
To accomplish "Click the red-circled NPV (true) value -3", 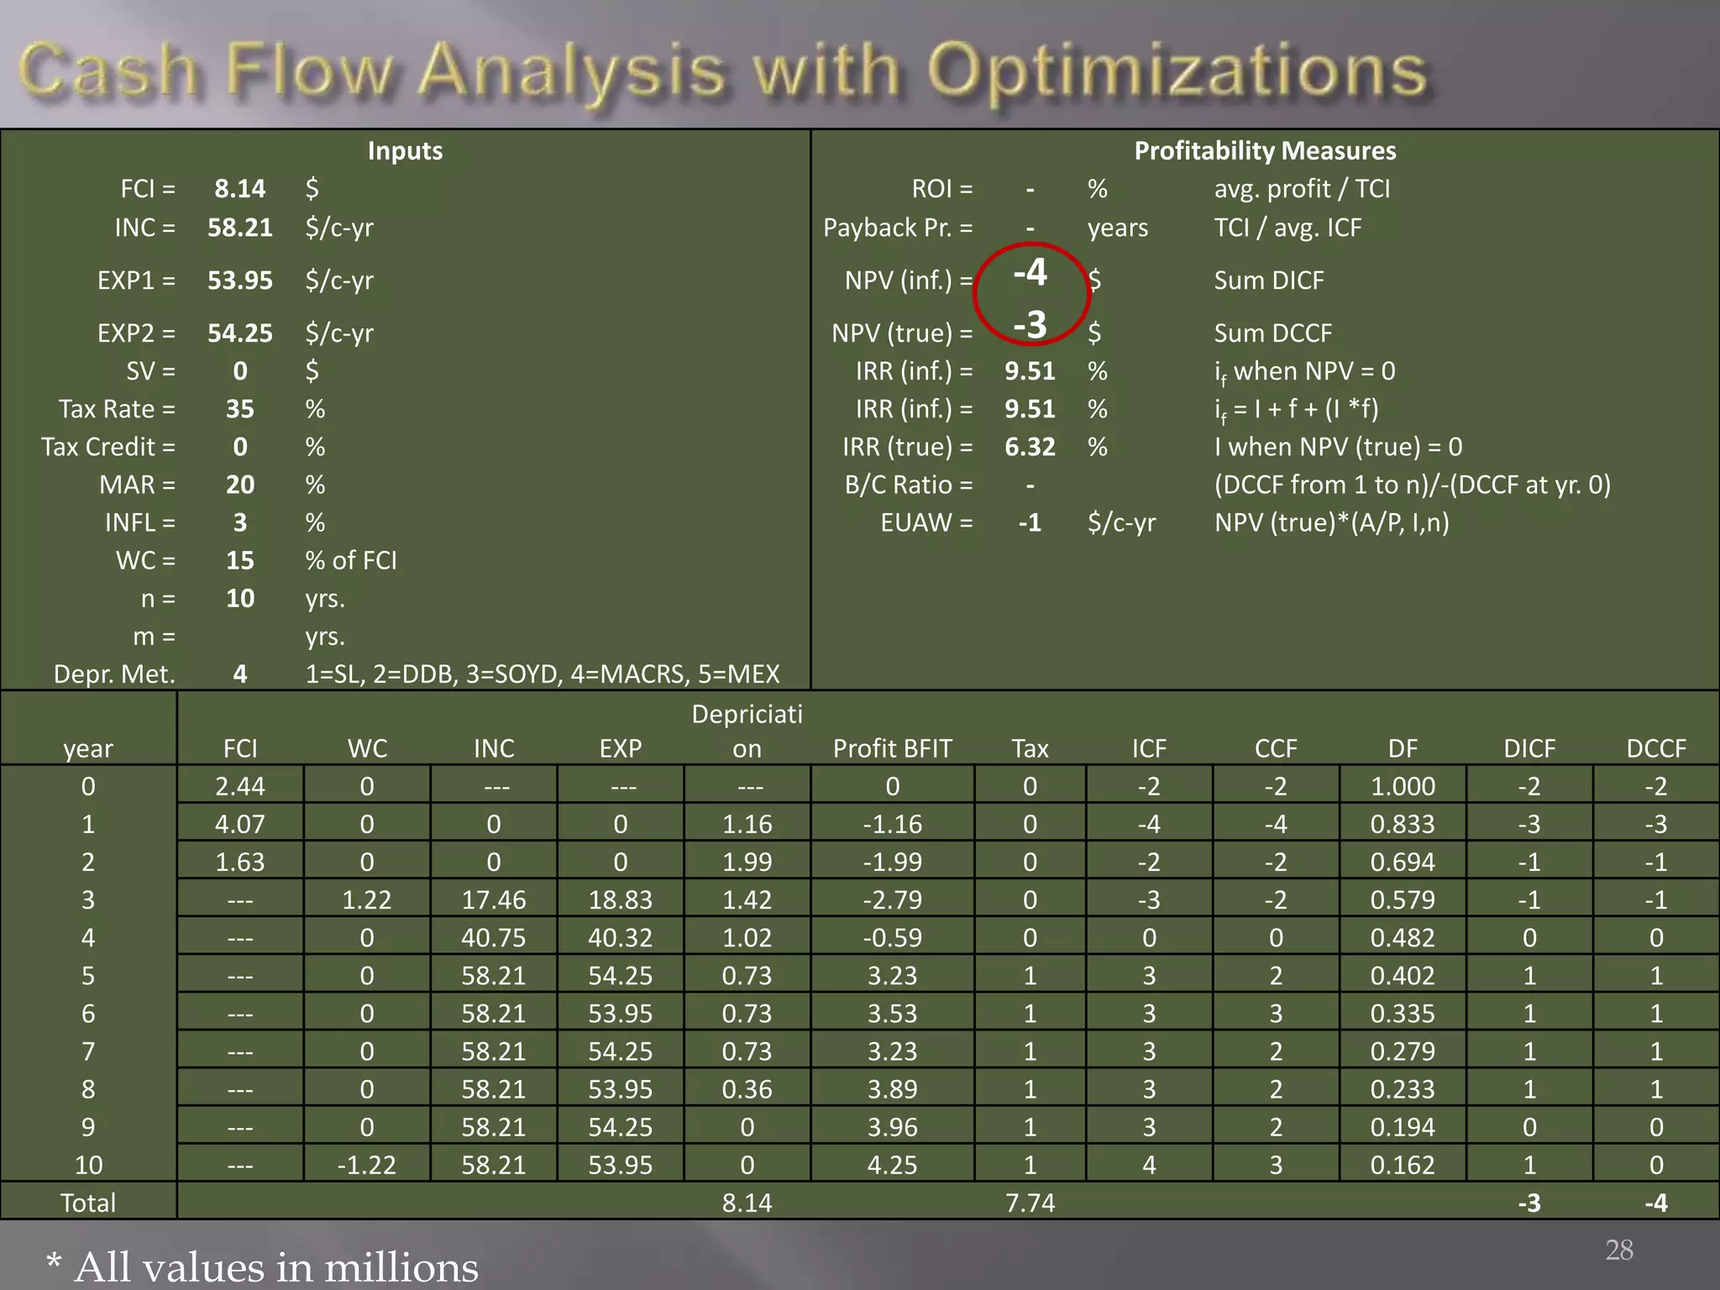I will coord(1030,325).
